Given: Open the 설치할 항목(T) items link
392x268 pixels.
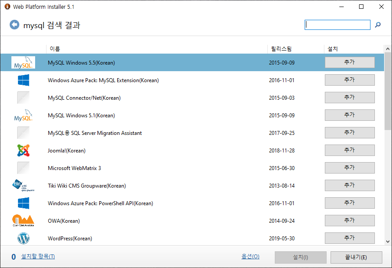Looking at the screenshot, I should pyautogui.click(x=38, y=257).
